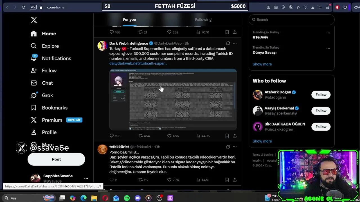Image resolution: width=360 pixels, height=202 pixels.
Task: Toggle the browser VPN badge
Action: pos(33,7)
